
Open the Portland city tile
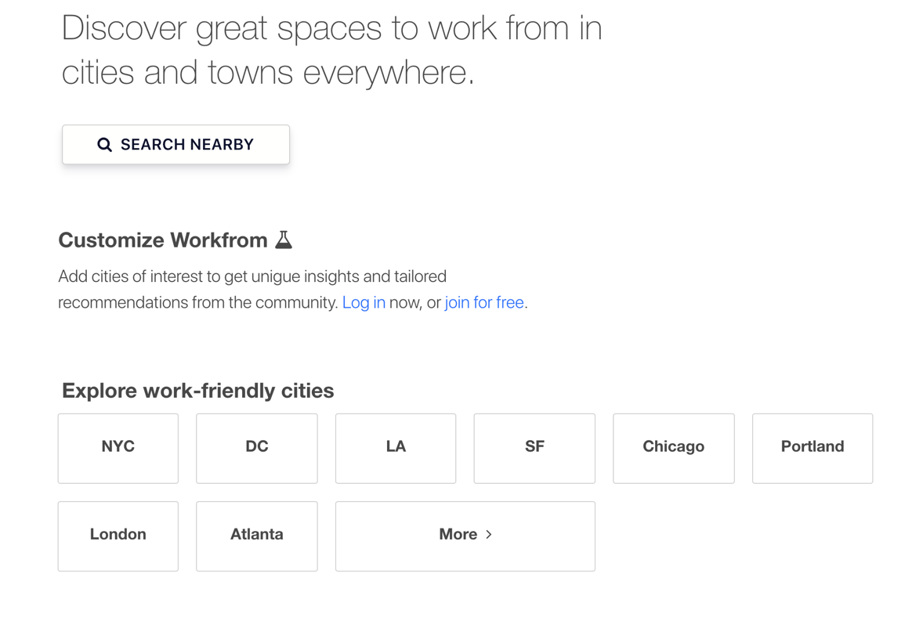tap(813, 449)
